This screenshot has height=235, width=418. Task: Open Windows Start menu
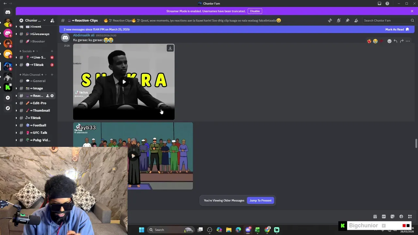pyautogui.click(x=141, y=230)
